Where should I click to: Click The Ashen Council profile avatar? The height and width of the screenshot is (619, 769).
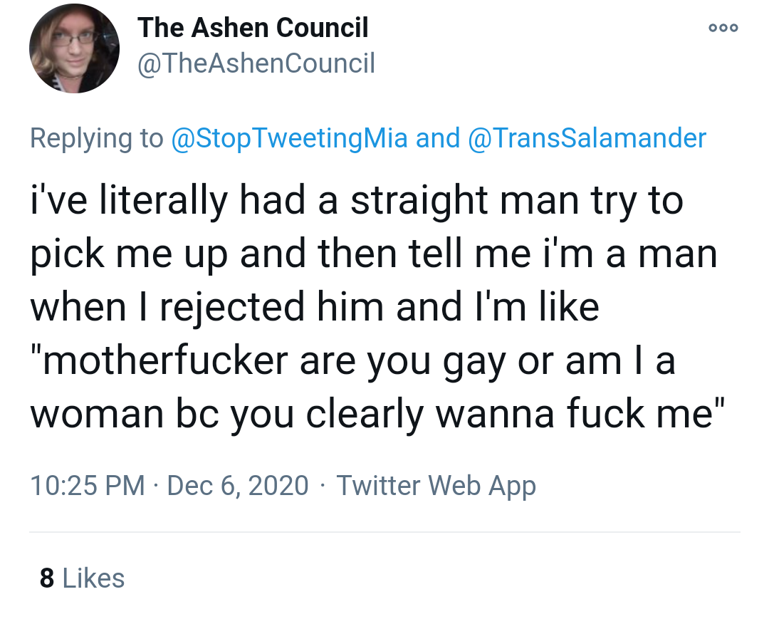coord(74,48)
